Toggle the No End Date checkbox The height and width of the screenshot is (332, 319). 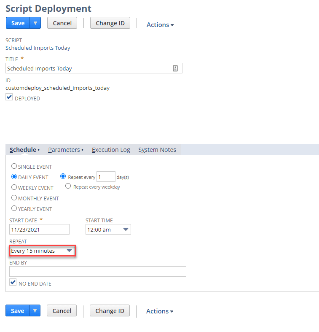tap(13, 282)
